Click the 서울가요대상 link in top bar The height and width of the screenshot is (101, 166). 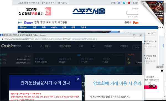pyautogui.click(x=62, y=3)
